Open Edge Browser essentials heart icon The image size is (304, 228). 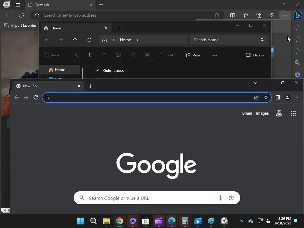click(272, 15)
